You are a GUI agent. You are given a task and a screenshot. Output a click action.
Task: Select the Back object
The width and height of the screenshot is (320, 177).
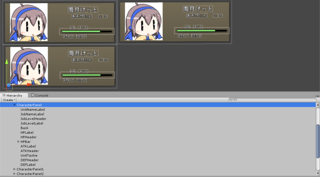click(24, 128)
